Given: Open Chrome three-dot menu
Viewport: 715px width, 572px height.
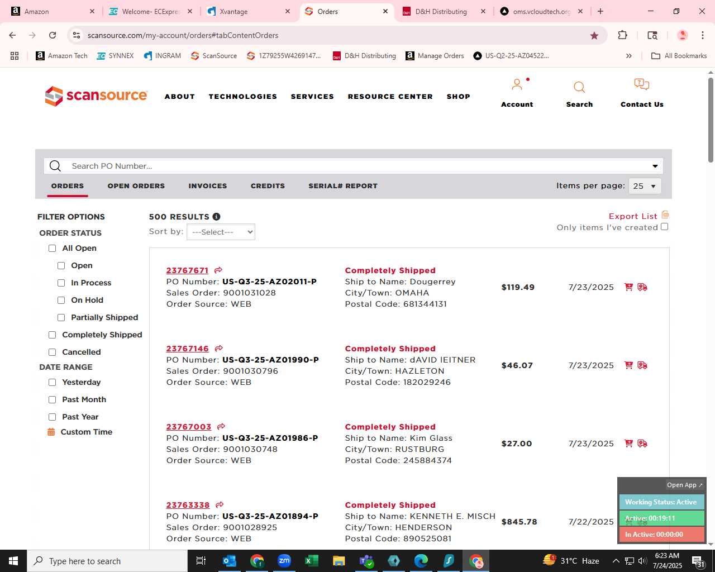Looking at the screenshot, I should point(703,35).
